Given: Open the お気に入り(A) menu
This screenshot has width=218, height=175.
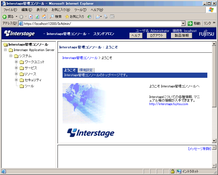Looking at the screenshot, I should coord(61,10).
